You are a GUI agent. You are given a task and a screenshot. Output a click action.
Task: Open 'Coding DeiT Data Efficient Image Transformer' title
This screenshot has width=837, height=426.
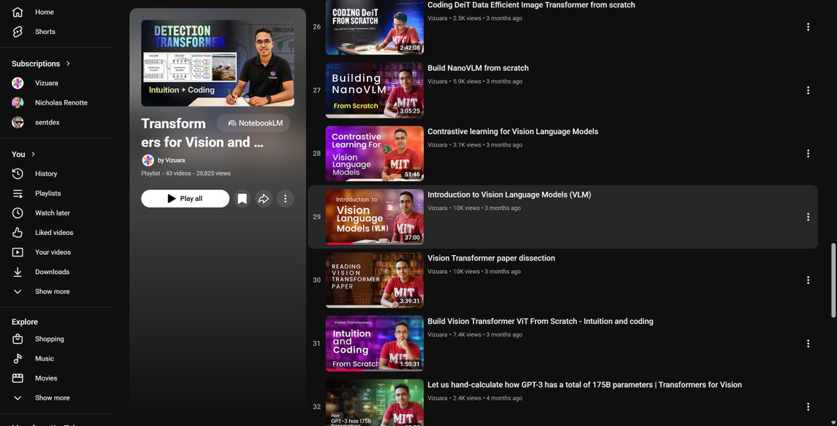tap(531, 5)
